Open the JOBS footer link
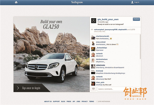154x105 pixels. [x=78, y=101]
